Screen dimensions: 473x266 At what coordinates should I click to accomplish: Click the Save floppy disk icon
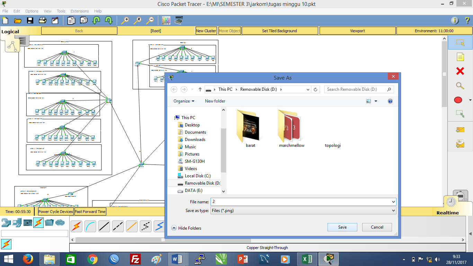pos(30,20)
